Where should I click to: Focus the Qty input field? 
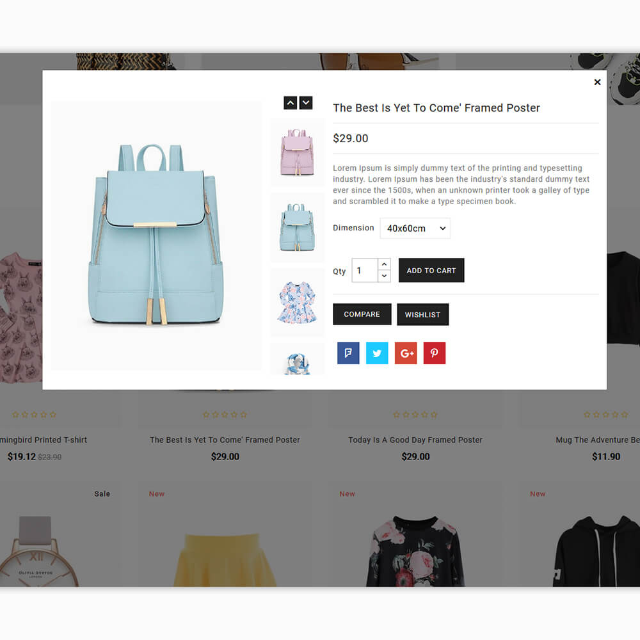pos(365,270)
